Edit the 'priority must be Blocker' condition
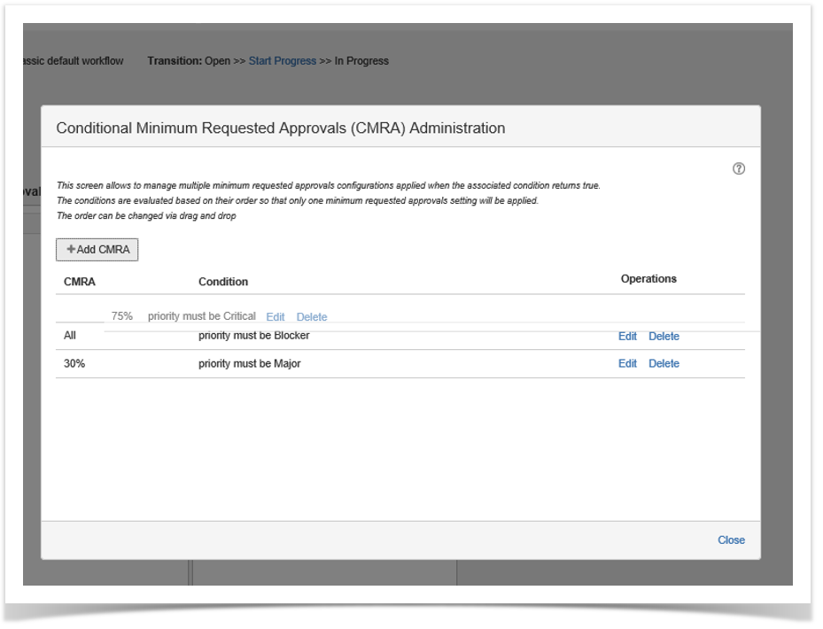This screenshot has height=629, width=823. (627, 337)
